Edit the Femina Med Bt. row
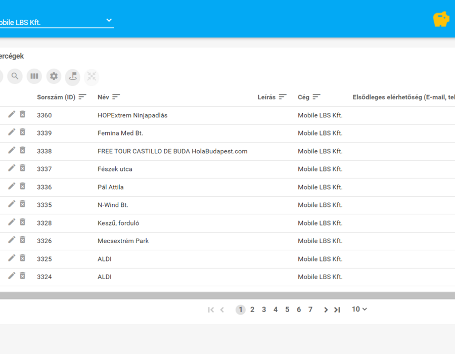This screenshot has width=455, height=354. point(12,132)
